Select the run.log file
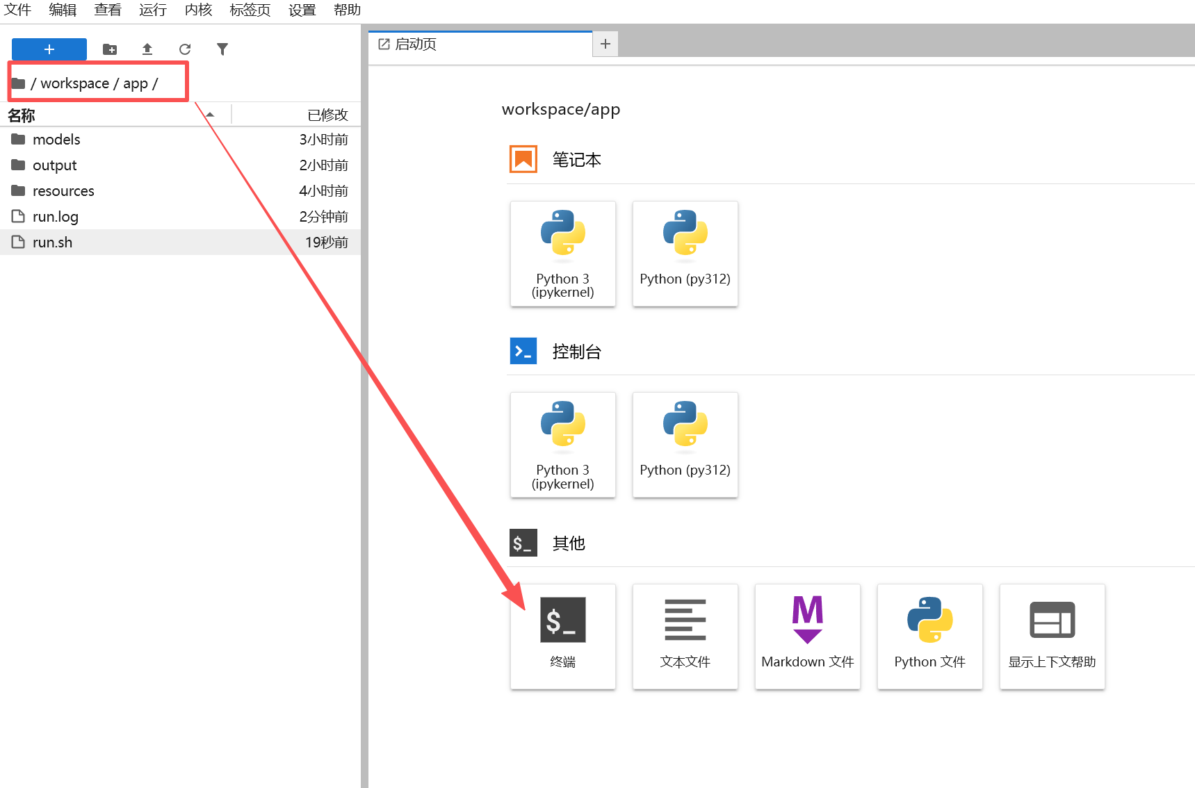The image size is (1195, 788). click(x=181, y=217)
